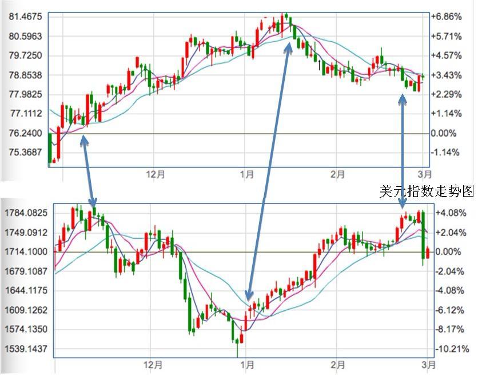Pick 2月 on the lower chart's time axis
This screenshot has width=482, height=380.
coord(337,365)
